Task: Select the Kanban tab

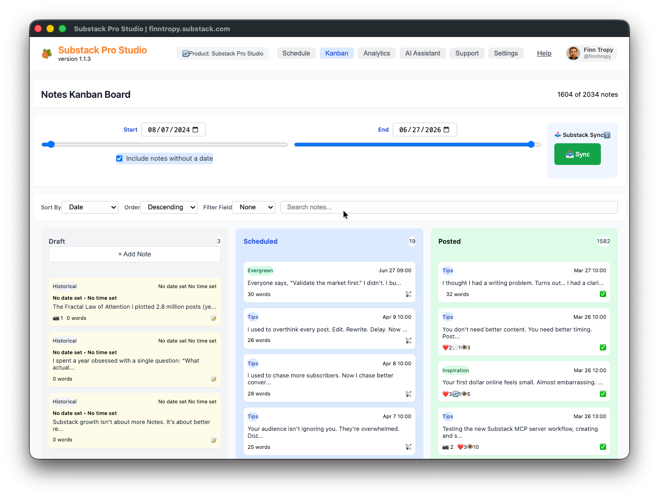Action: 337,53
